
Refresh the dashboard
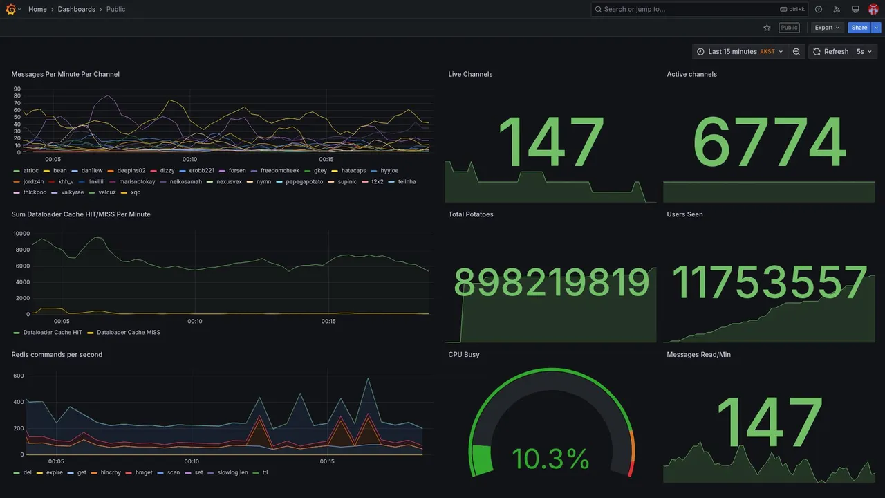(x=830, y=52)
